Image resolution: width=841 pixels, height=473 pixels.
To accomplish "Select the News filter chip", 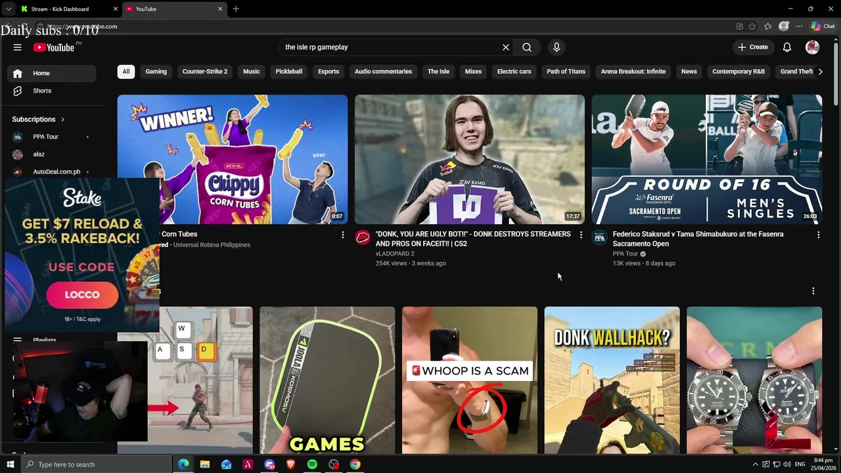I will 689,72.
